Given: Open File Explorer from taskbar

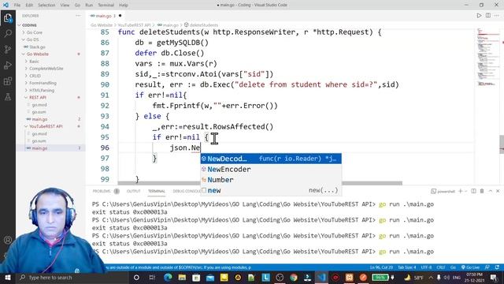Looking at the screenshot, I should 182,277.
